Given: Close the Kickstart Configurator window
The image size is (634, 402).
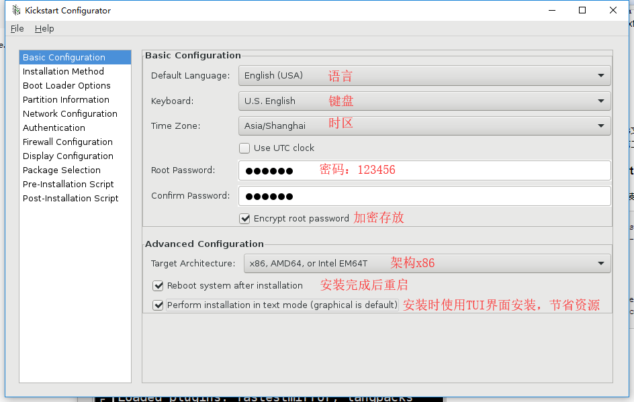Looking at the screenshot, I should click(x=613, y=11).
